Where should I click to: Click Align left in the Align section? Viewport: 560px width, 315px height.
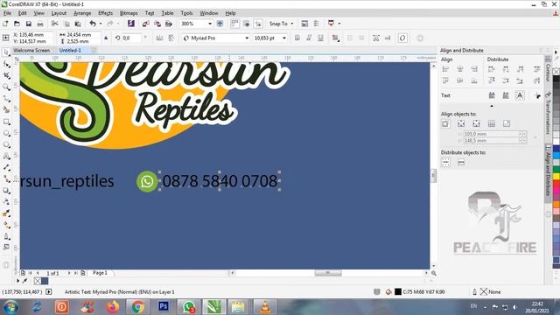[445, 69]
